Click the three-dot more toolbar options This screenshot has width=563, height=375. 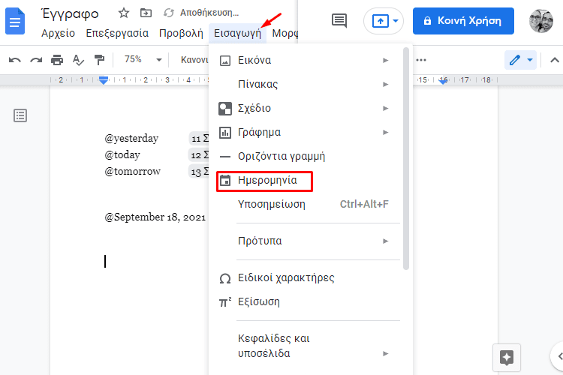click(x=421, y=60)
